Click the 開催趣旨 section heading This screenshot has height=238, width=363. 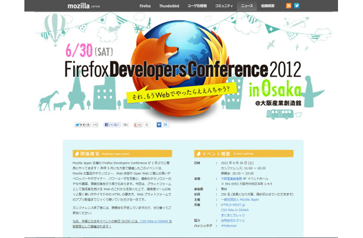click(x=122, y=154)
